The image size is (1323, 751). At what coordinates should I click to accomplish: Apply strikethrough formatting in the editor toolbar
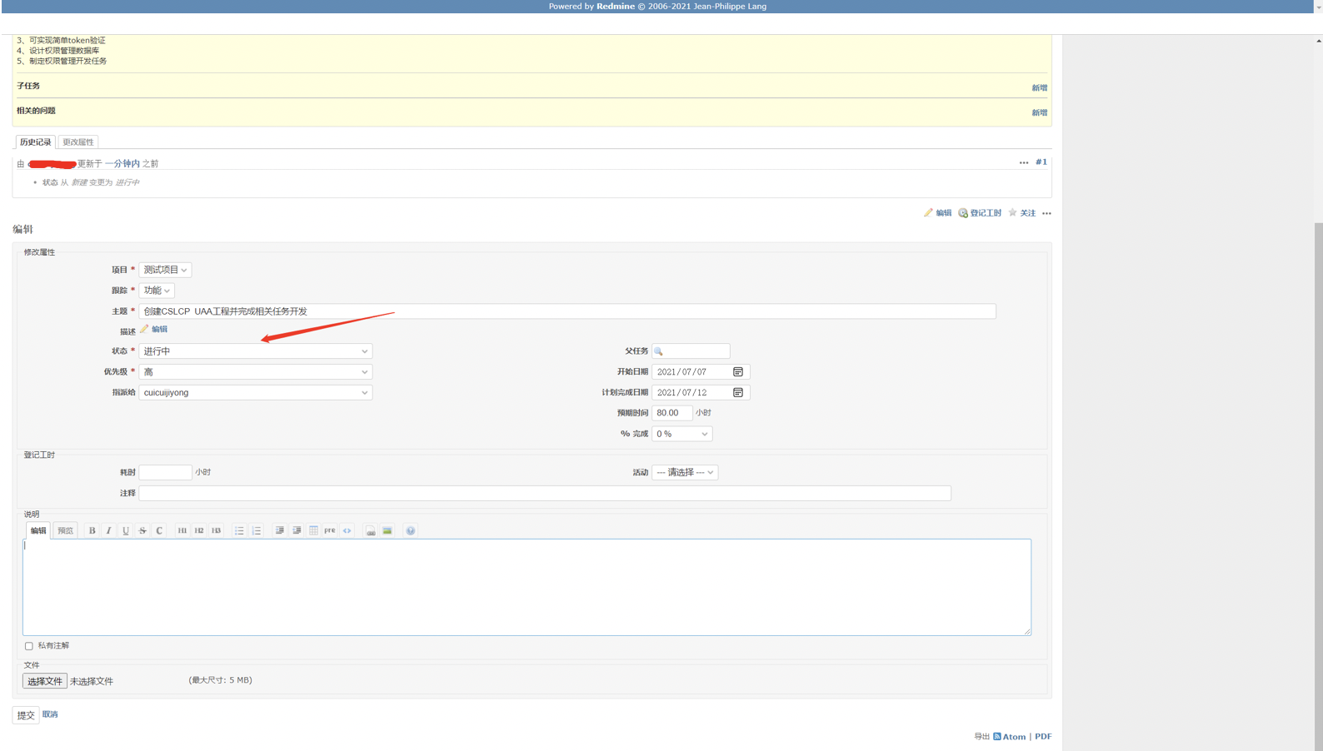coord(142,530)
